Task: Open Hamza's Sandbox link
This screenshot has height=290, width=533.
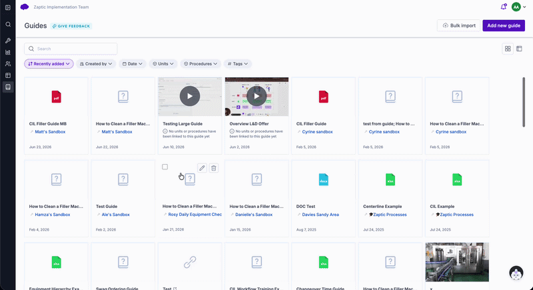Action: click(x=53, y=215)
